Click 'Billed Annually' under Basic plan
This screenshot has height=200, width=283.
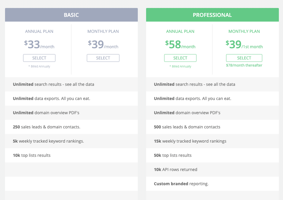39,66
